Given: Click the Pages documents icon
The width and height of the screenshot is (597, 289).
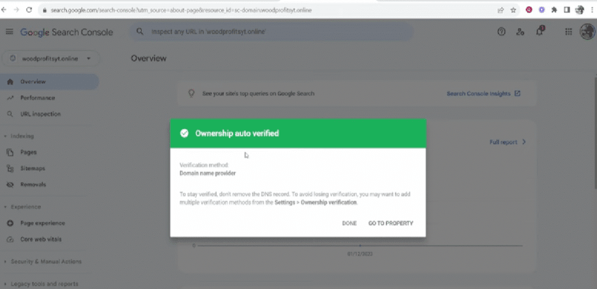Looking at the screenshot, I should 10,152.
